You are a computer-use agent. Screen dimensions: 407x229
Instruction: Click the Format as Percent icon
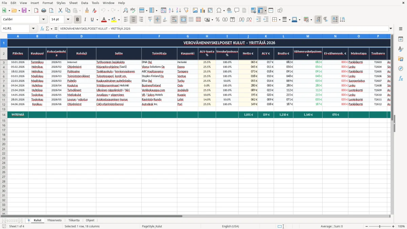pyautogui.click(x=217, y=20)
